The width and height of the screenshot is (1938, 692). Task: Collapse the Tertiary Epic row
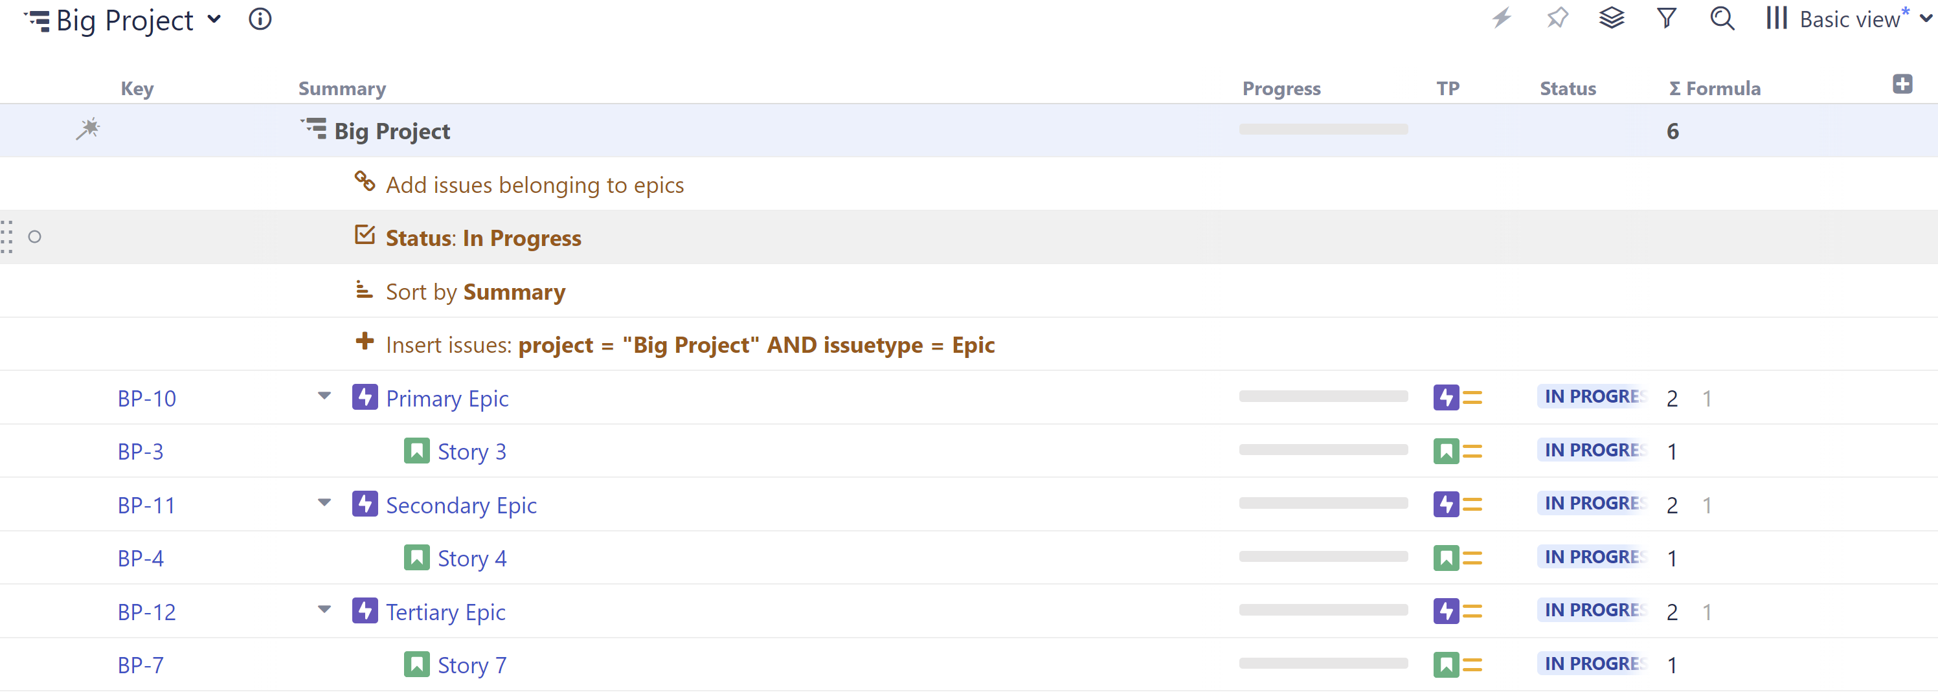(x=324, y=609)
